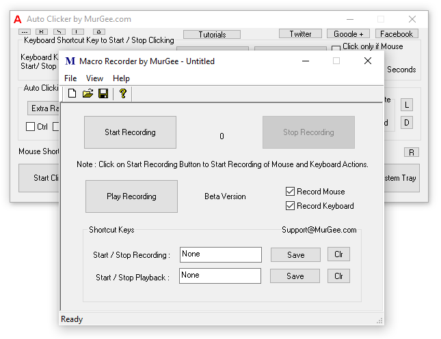Clear the Start / Stop Playback shortcut
Viewport: 441px width, 339px height.
[x=338, y=276]
